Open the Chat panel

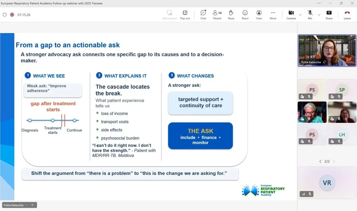click(203, 15)
